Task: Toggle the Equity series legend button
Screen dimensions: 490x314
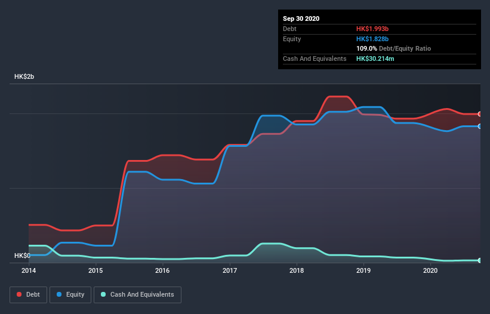Action: pyautogui.click(x=70, y=295)
